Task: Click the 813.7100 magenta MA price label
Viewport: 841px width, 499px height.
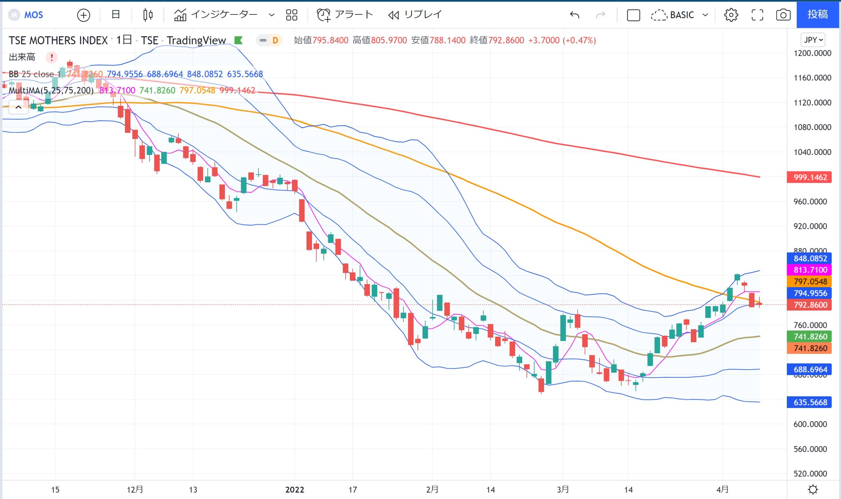Action: point(809,270)
